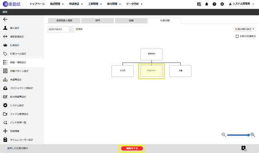Click the Excel export icon
This screenshot has width=259, height=153.
coord(244,148)
